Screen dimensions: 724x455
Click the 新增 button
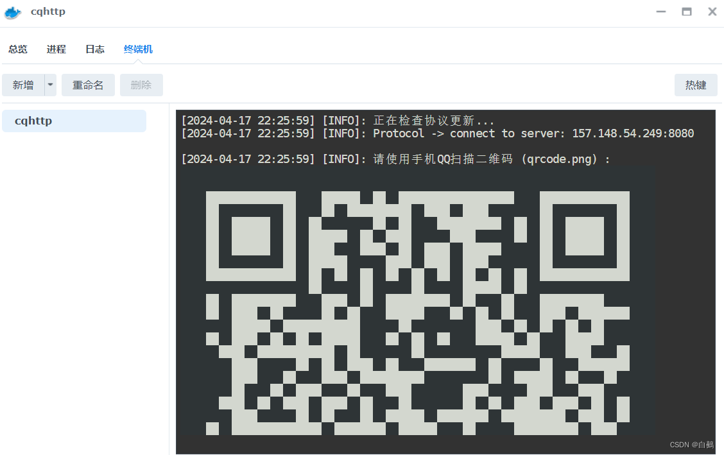point(23,85)
